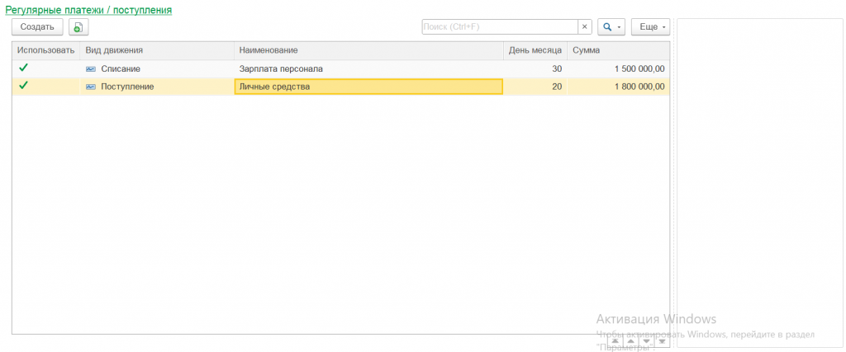Click the Списание row movement icon

(91, 69)
